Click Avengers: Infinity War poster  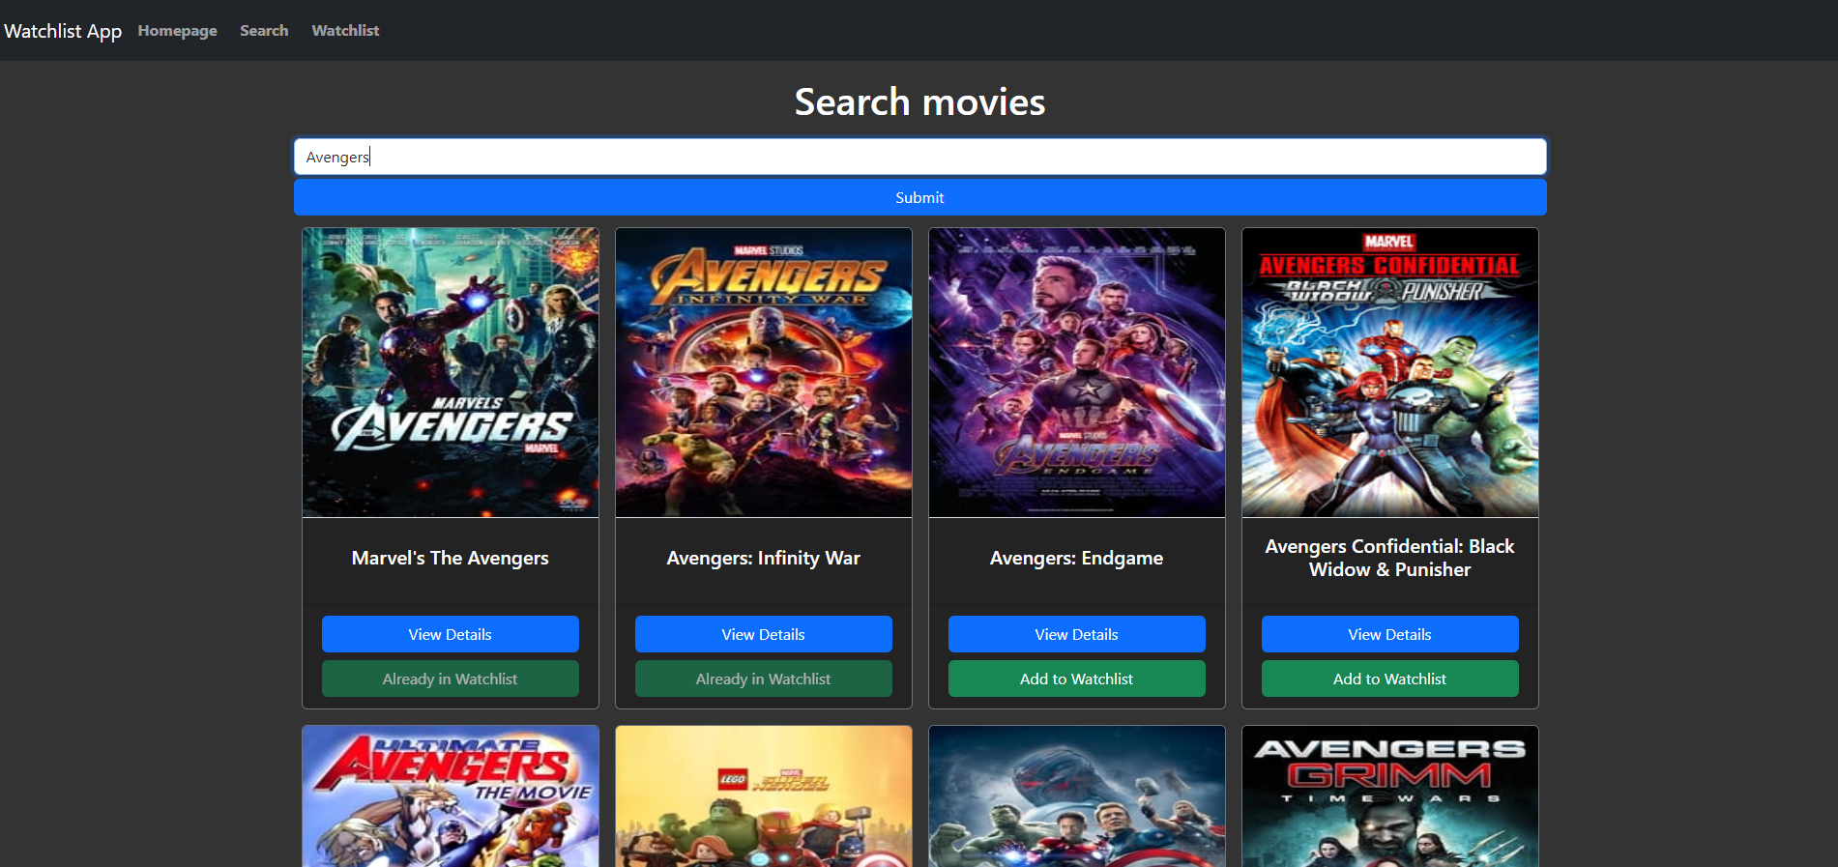point(764,372)
